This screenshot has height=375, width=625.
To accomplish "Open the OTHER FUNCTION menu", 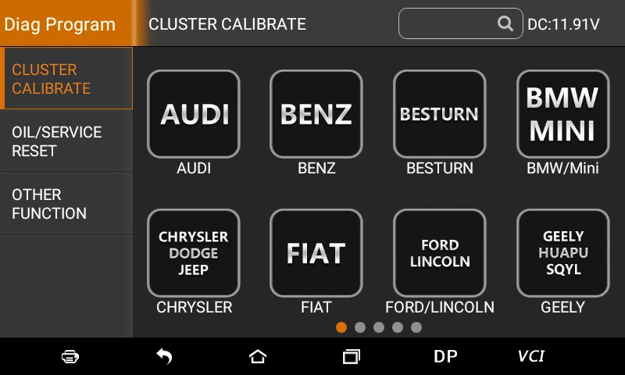I will tap(66, 204).
